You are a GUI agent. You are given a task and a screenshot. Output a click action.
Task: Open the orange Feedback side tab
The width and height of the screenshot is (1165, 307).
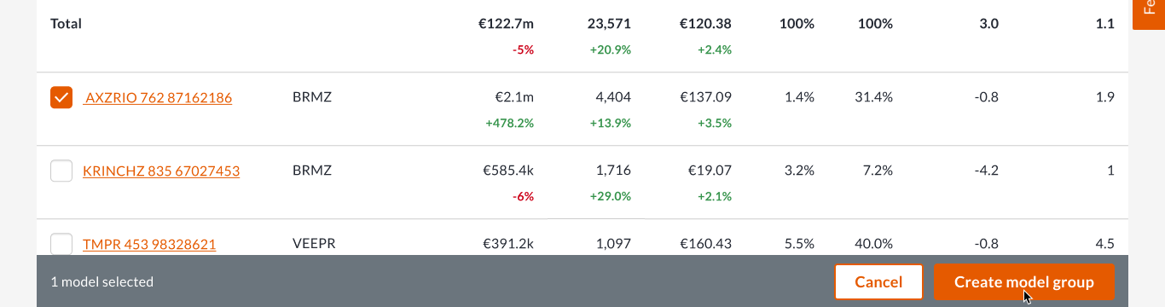point(1148,14)
